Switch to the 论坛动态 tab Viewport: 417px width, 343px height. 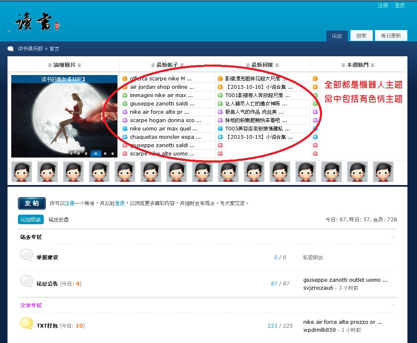point(58,219)
